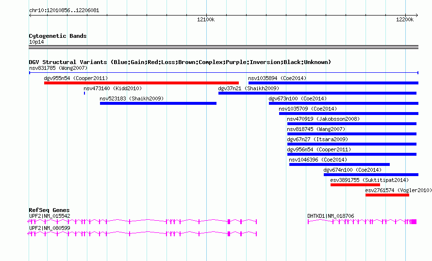The image size is (432, 261).
Task: Select the esv2761574 (Vogler2010) label
Action: pyautogui.click(x=399, y=190)
